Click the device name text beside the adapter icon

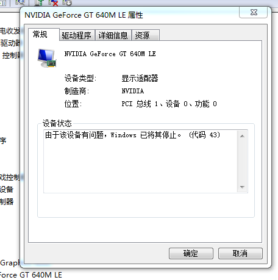110,54
